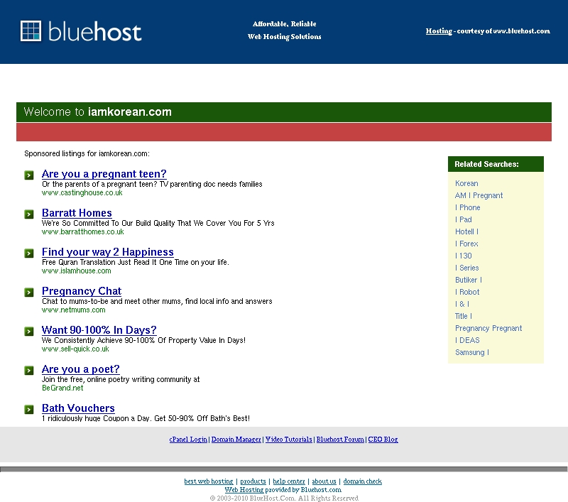
Task: Select 'Title I' related search
Action: (x=464, y=316)
